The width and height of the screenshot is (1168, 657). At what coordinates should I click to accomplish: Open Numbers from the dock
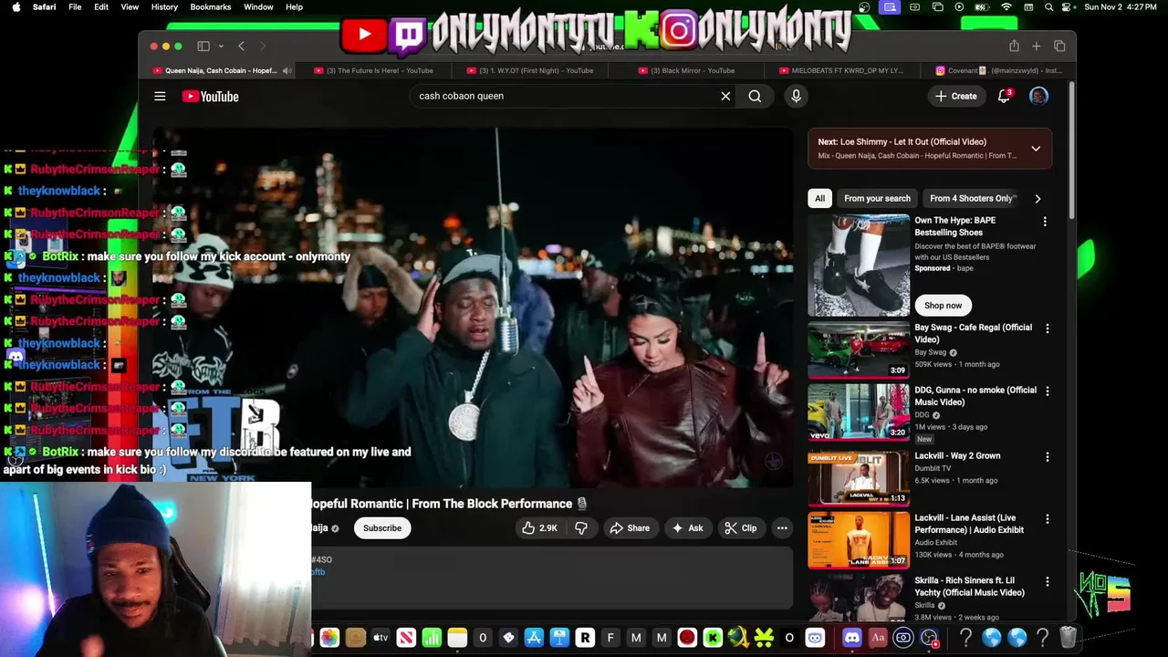click(432, 638)
